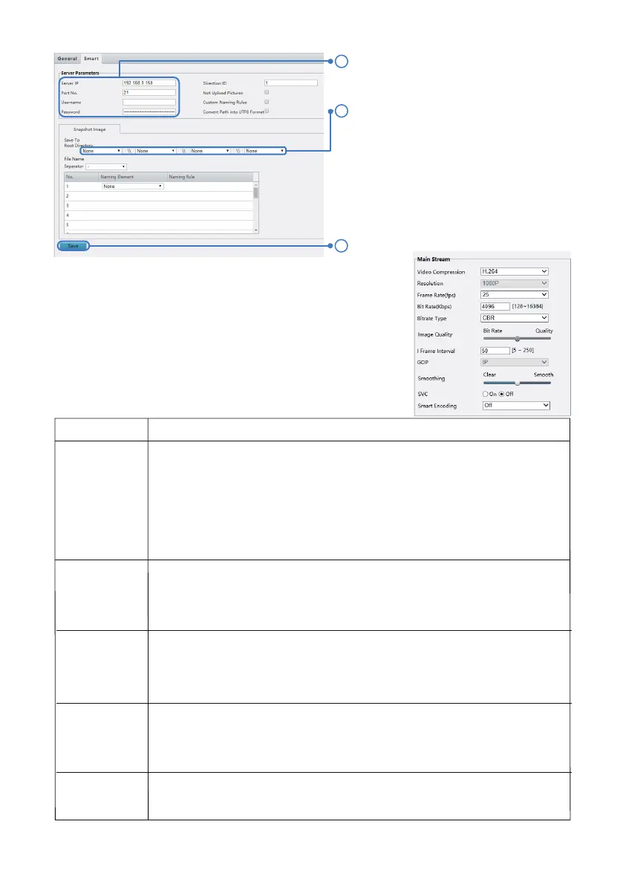Image resolution: width=623 pixels, height=885 pixels.
Task: Click the I Frame Interval field
Action: click(x=495, y=351)
